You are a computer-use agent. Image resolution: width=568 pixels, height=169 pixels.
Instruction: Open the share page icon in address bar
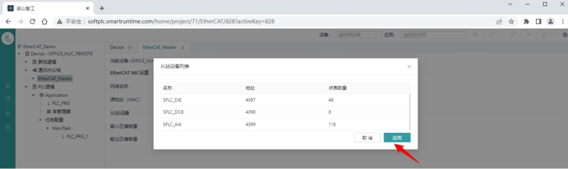[499, 21]
